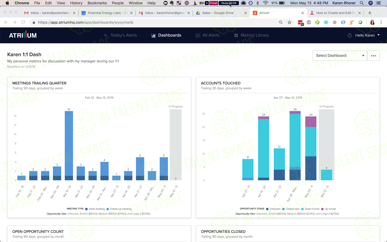The width and height of the screenshot is (387, 242).
Task: Click the battery status icon
Action: tap(282, 3)
